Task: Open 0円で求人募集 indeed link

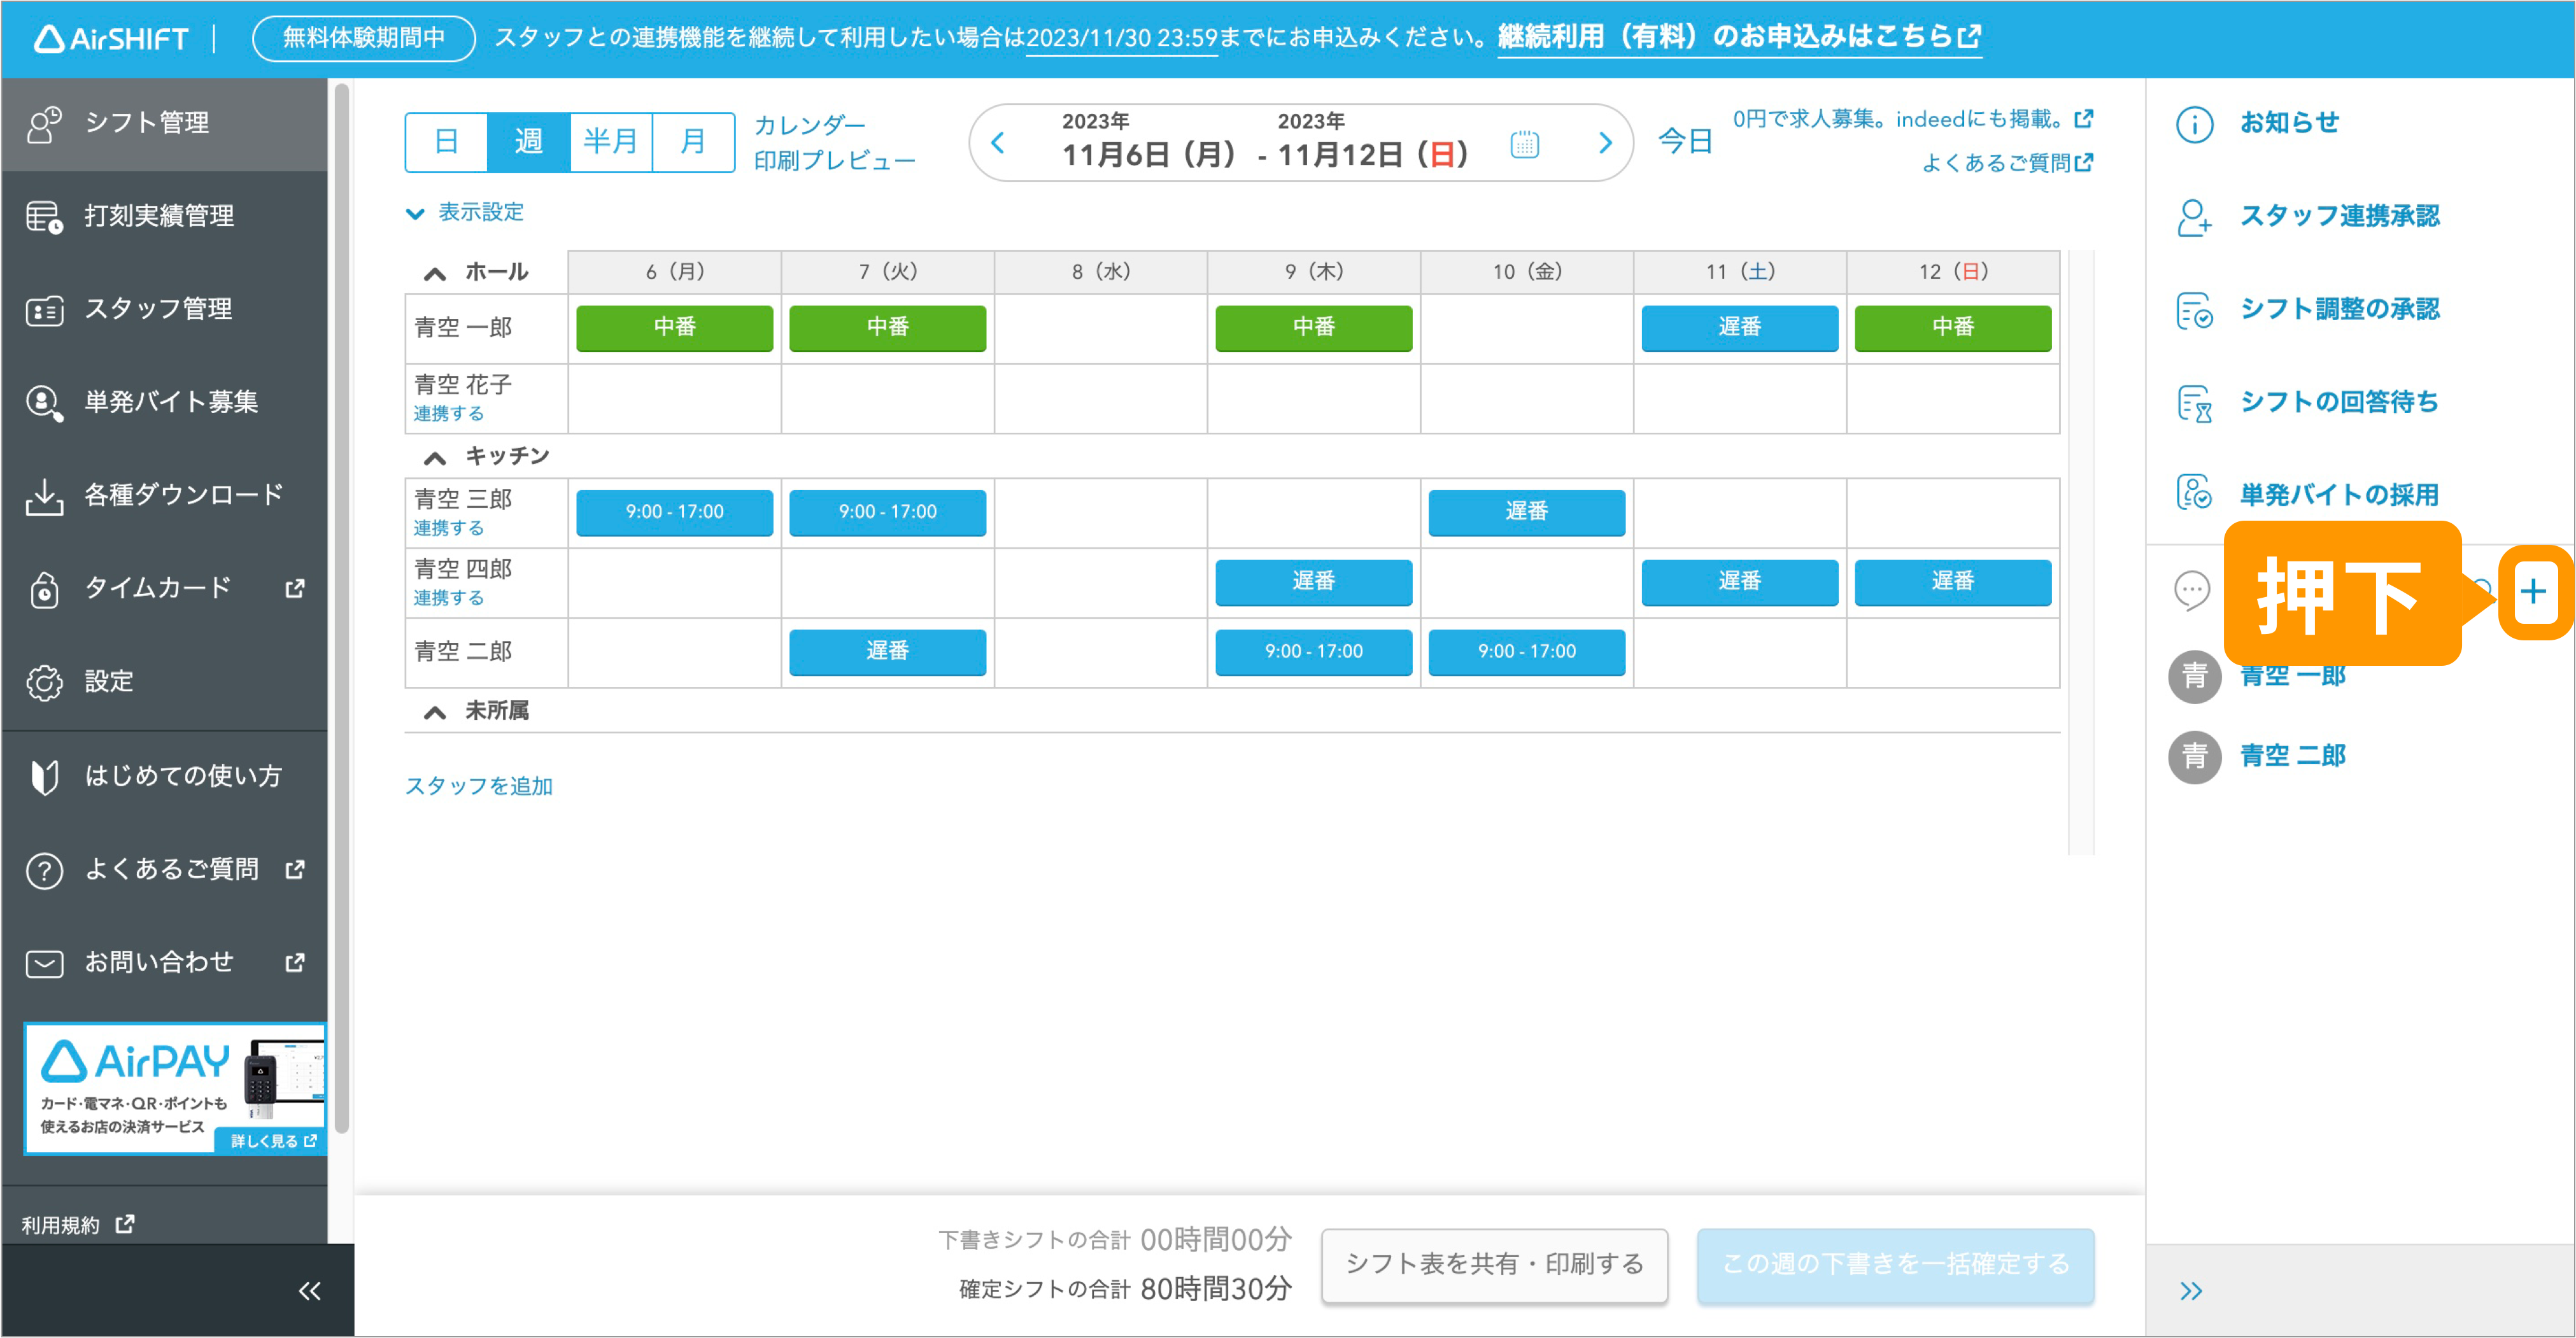Action: point(1912,119)
